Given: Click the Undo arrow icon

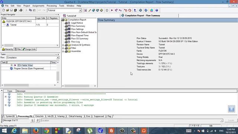Looking at the screenshot, I should tap(40, 10).
